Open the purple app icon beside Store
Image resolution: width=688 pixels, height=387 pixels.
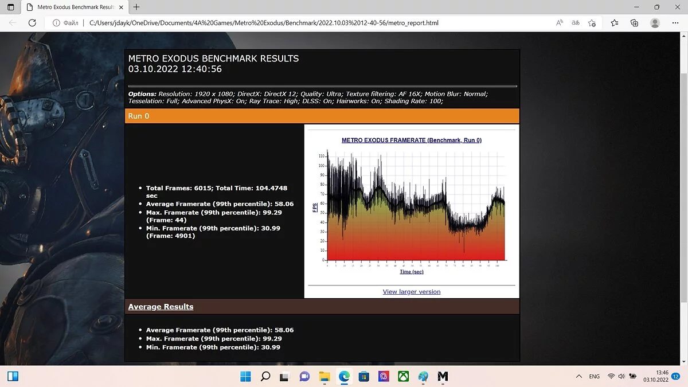coord(384,377)
